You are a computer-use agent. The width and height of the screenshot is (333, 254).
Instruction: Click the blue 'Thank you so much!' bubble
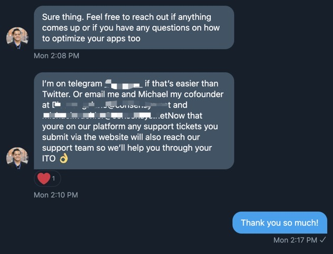[x=279, y=222]
